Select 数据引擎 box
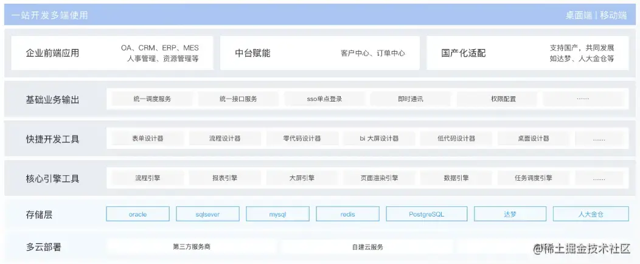Image resolution: width=640 pixels, height=264 pixels. click(456, 178)
